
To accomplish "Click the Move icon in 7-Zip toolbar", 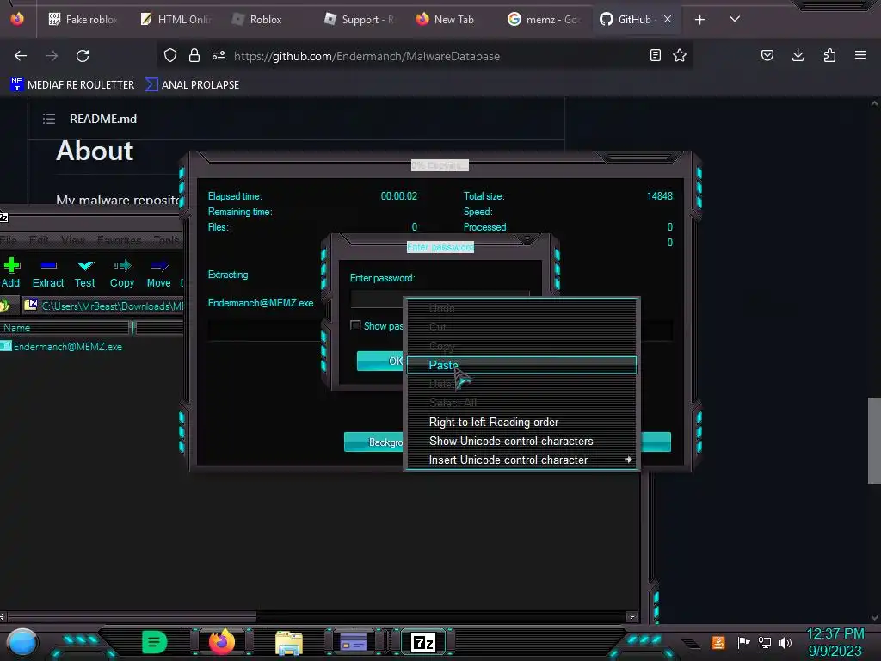I will [159, 265].
